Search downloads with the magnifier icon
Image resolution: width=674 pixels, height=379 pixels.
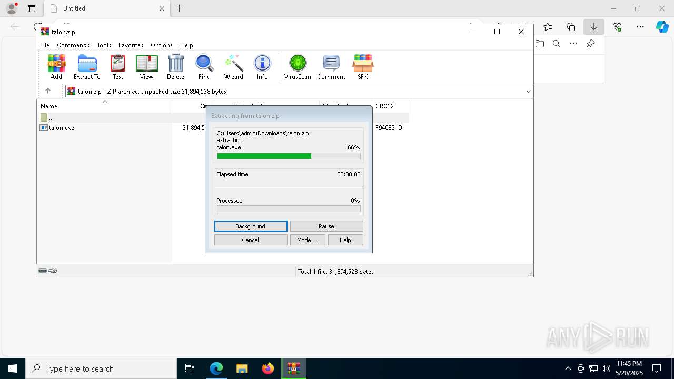click(x=556, y=44)
